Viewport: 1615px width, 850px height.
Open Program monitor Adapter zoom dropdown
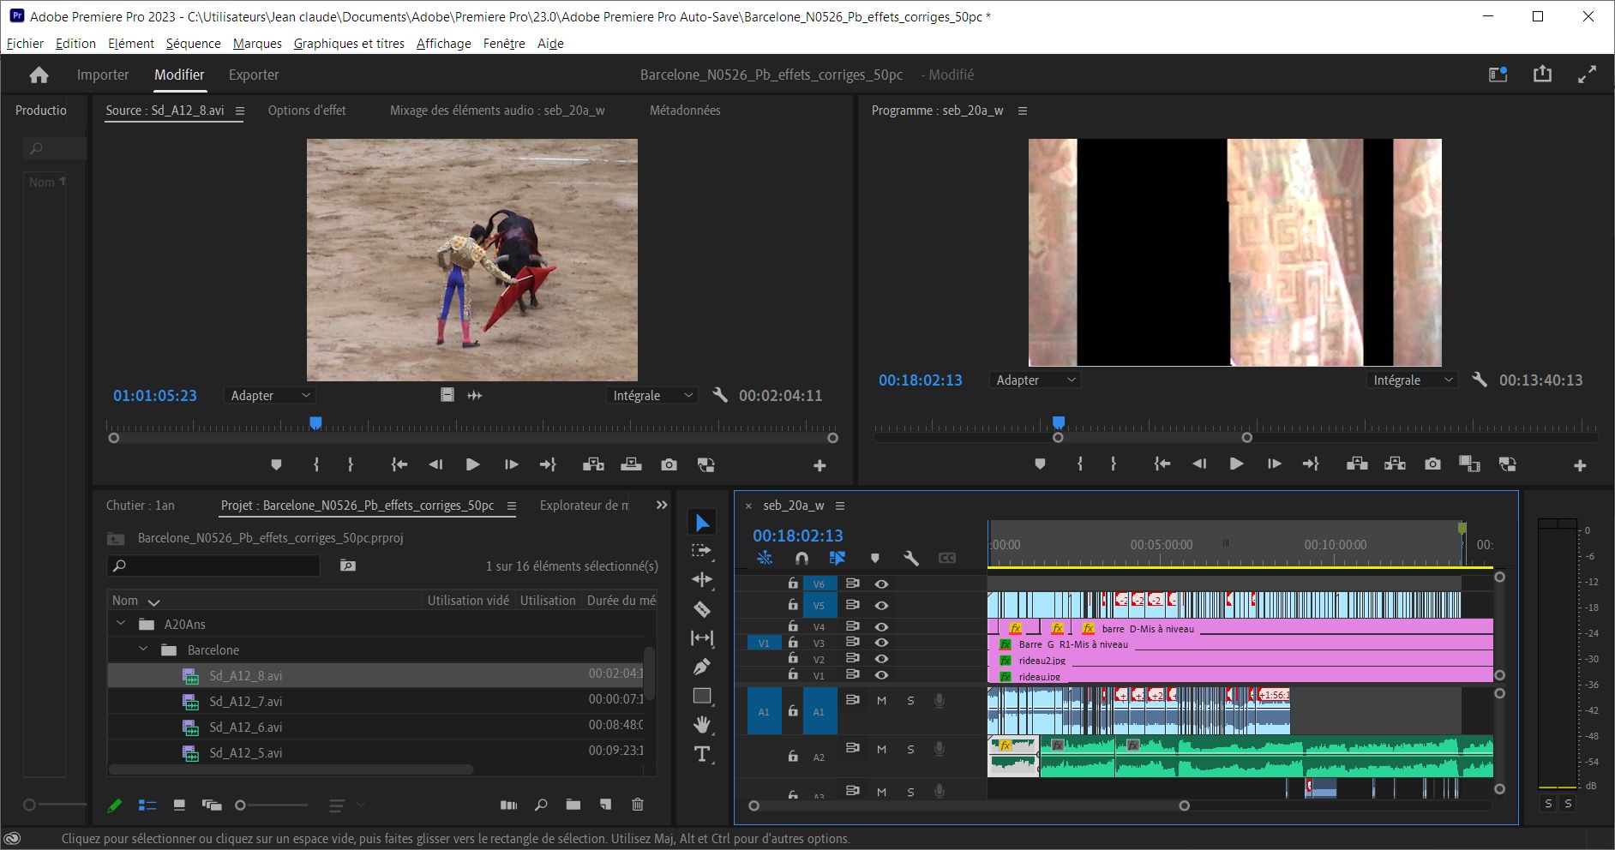coord(1035,380)
